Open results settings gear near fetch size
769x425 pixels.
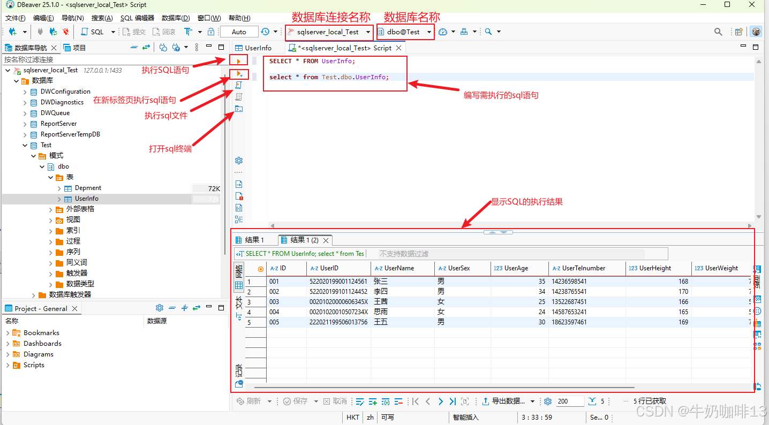coord(548,401)
